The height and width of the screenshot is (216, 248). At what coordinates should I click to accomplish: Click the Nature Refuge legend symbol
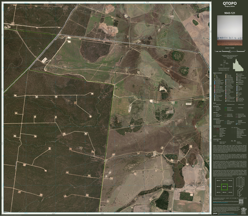tap(237, 108)
